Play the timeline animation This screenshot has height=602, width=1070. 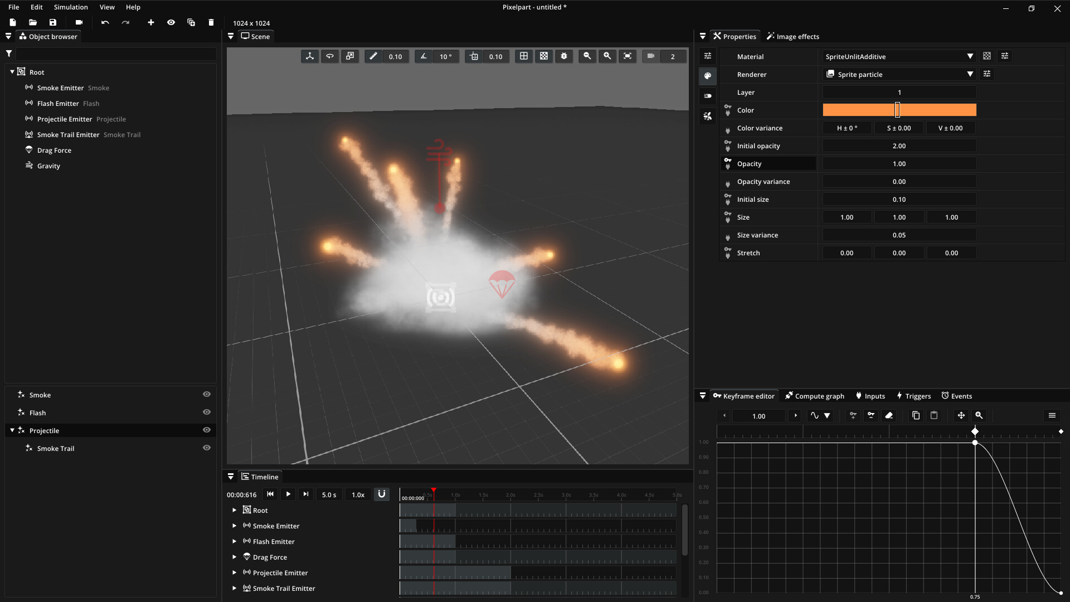(288, 494)
